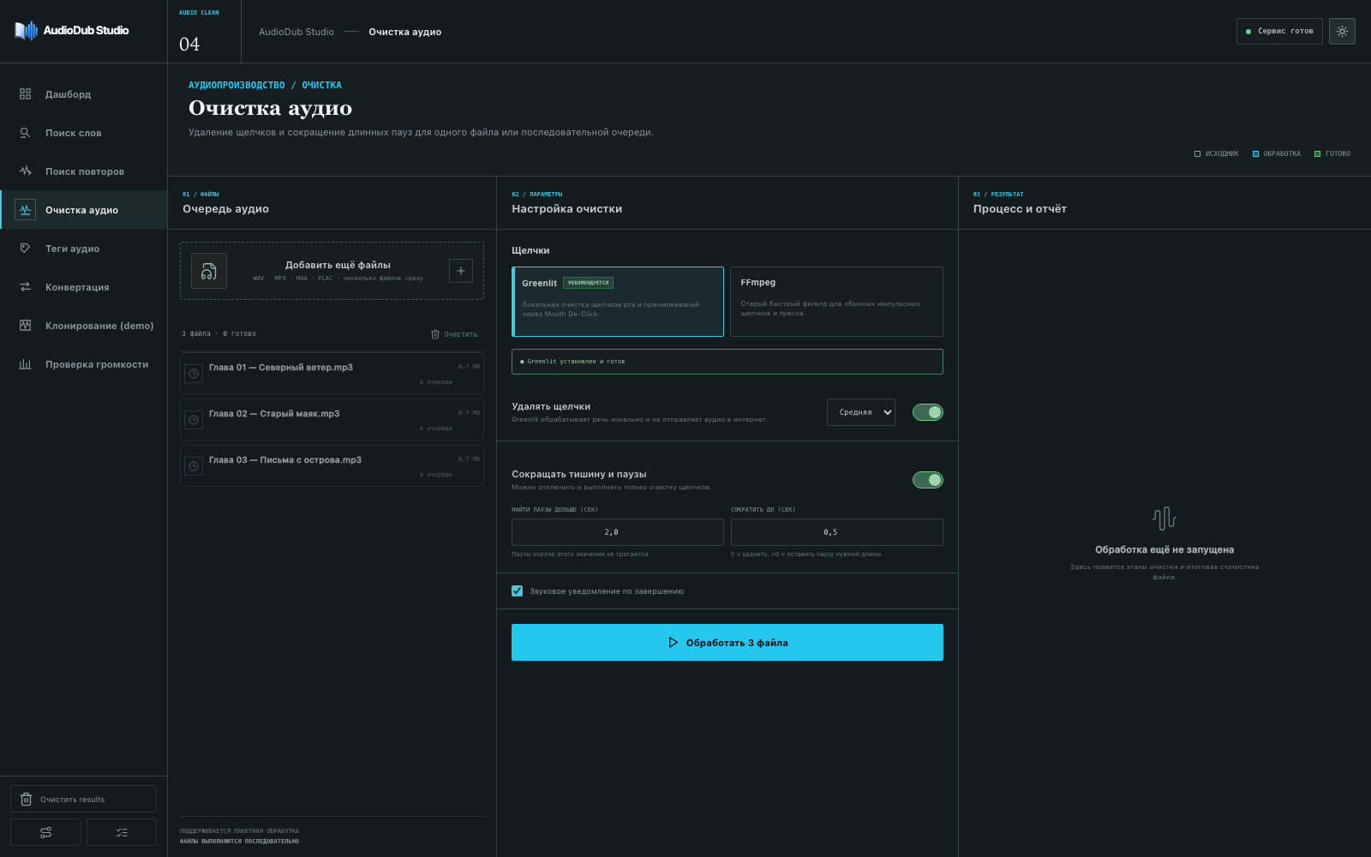
Task: Open the Средняя strength dropdown
Action: (861, 412)
